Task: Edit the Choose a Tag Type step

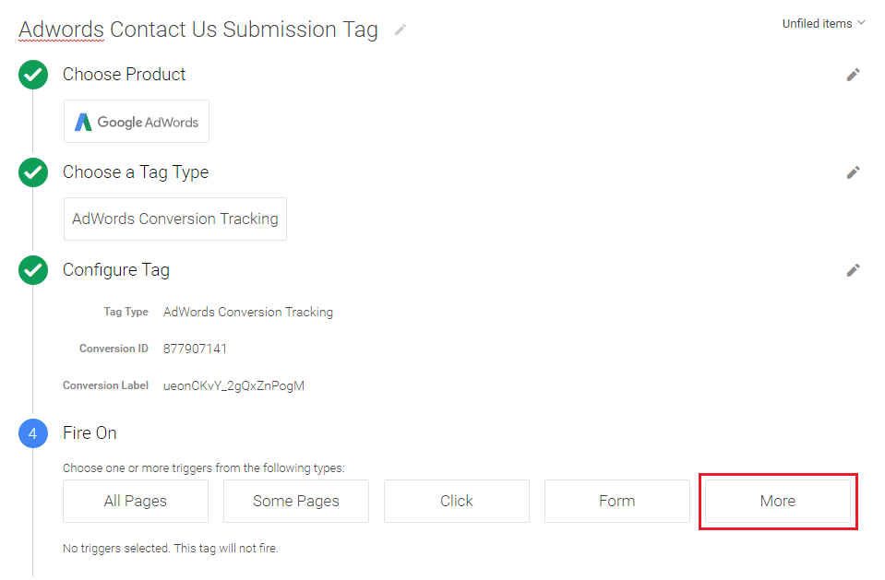Action: pyautogui.click(x=853, y=172)
